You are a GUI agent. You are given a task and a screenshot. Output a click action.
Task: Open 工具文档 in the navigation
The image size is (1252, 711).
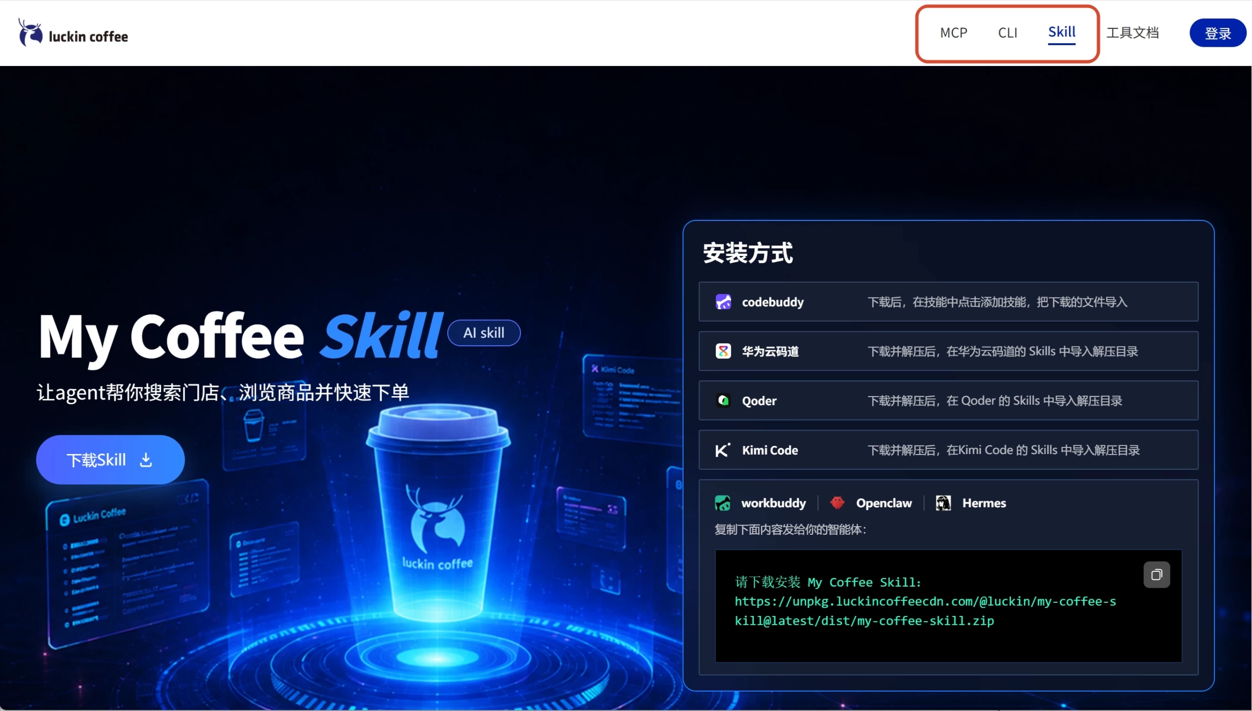1133,33
